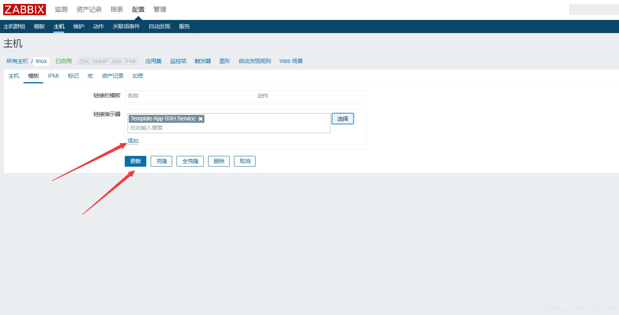This screenshot has height=315, width=619.
Task: Click the 所有主机 breadcrumb link
Action: pos(17,61)
